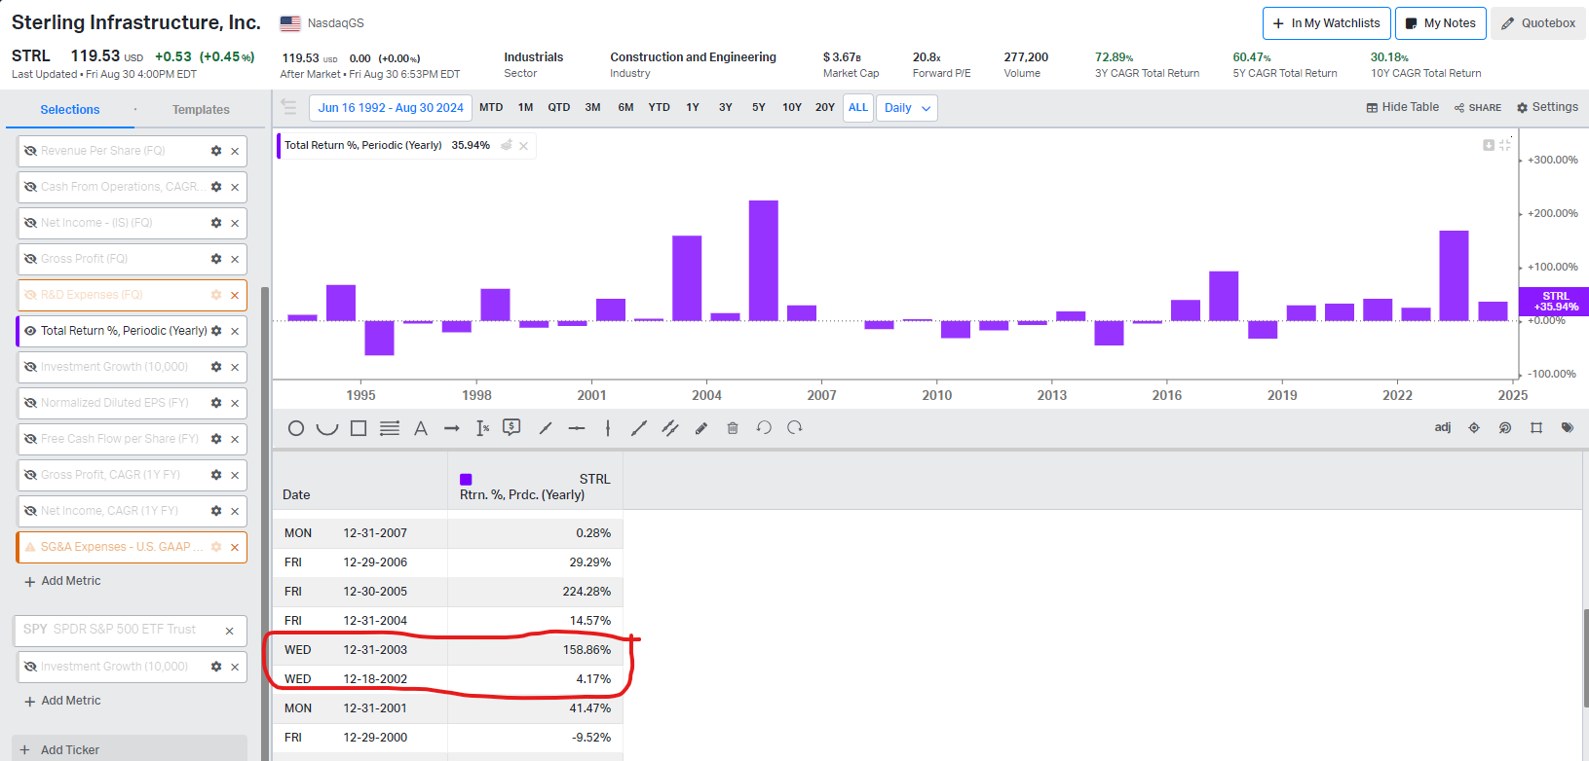Share the chart
The height and width of the screenshot is (761, 1589).
[1478, 108]
